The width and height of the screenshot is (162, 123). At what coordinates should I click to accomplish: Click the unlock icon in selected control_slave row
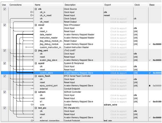[150, 73]
